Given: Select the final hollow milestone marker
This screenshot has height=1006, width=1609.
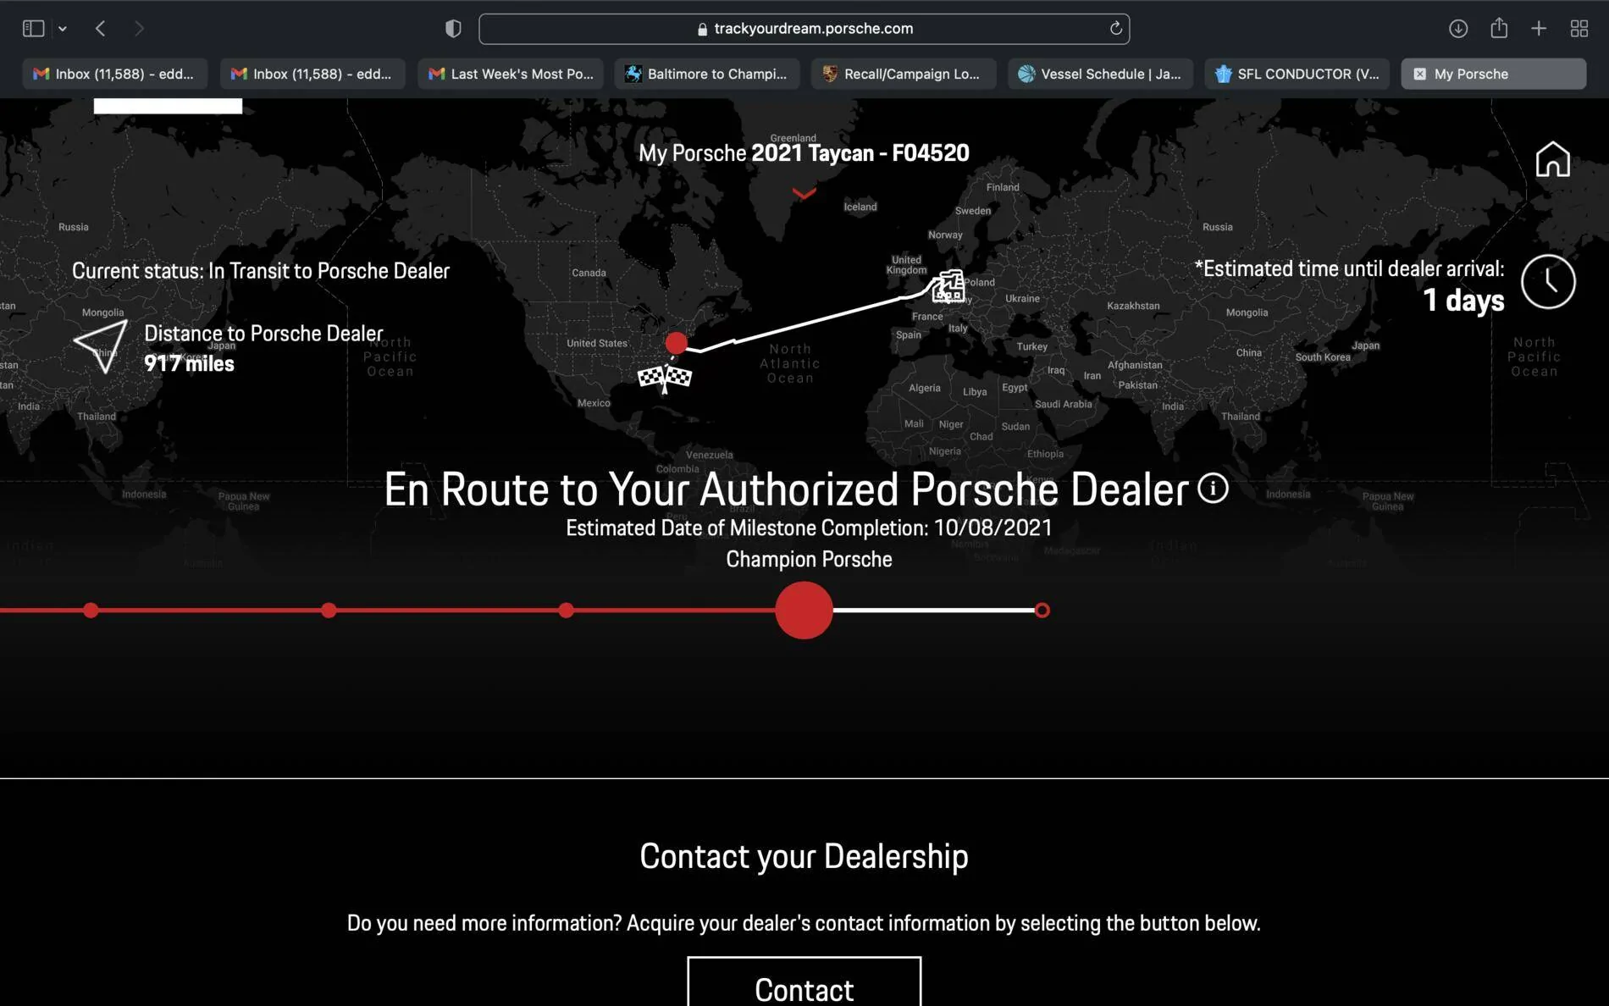Looking at the screenshot, I should click(x=1042, y=610).
